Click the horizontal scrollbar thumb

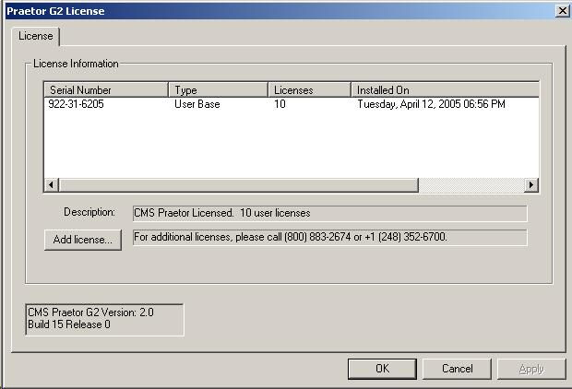tap(239, 185)
